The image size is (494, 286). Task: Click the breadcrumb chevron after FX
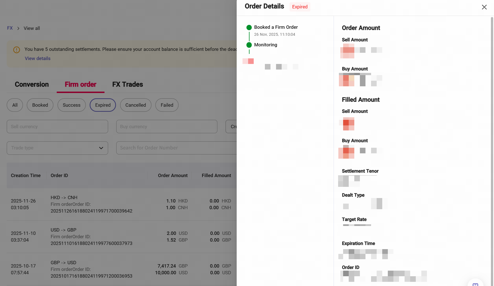point(18,28)
